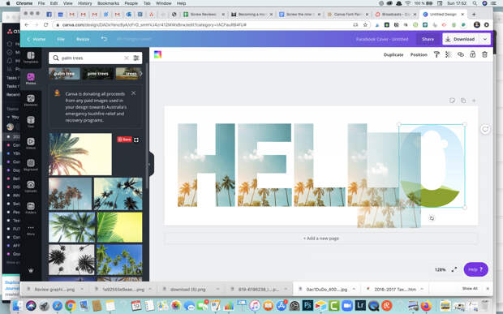Open the rainbow color picker swatch
The width and height of the screenshot is (503, 314).
tap(157, 54)
